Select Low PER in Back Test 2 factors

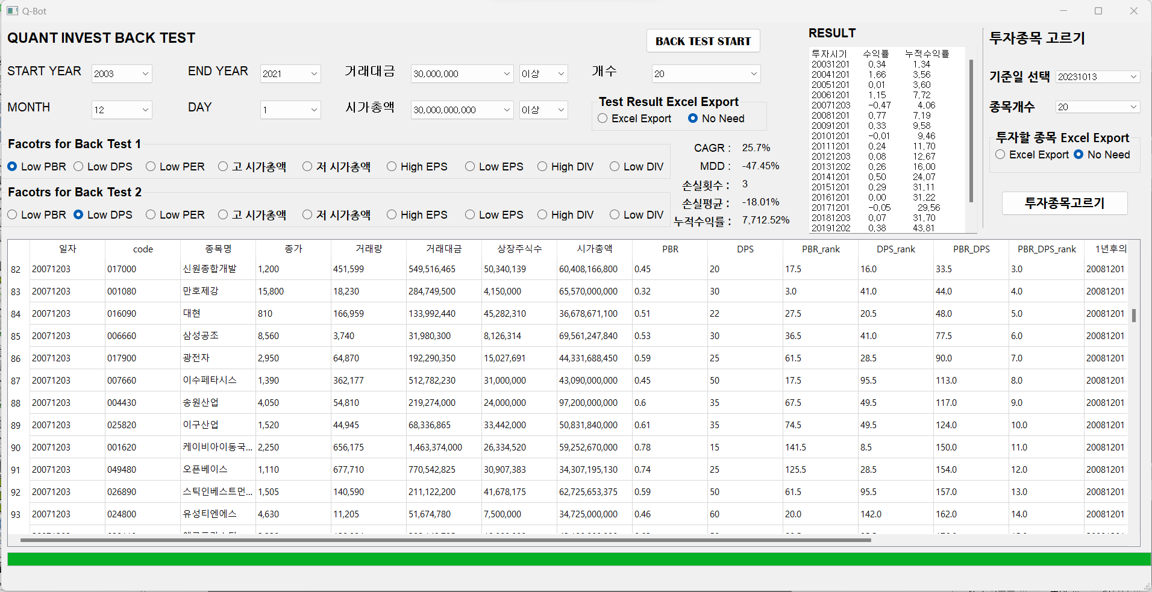tap(175, 215)
